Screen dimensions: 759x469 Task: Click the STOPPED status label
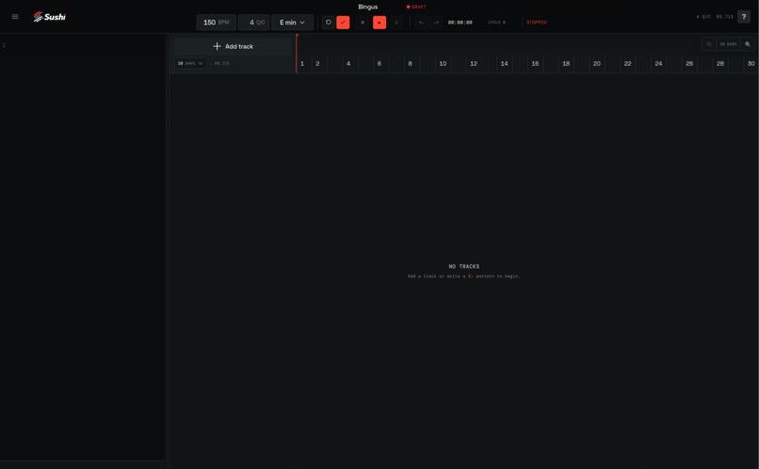(x=537, y=23)
